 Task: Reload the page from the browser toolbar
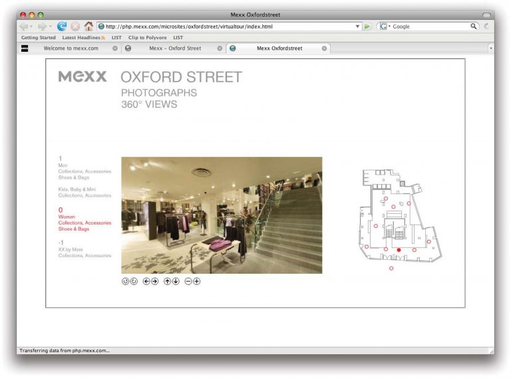[62, 27]
